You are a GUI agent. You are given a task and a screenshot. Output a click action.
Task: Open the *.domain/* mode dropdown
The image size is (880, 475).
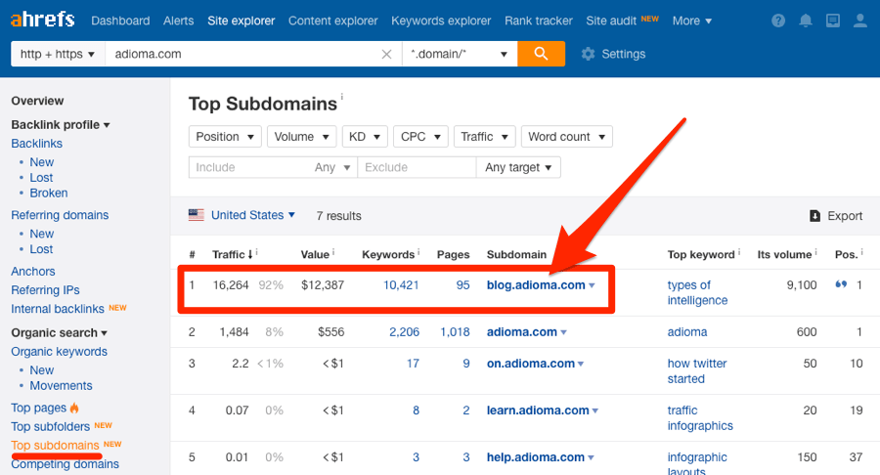[460, 54]
